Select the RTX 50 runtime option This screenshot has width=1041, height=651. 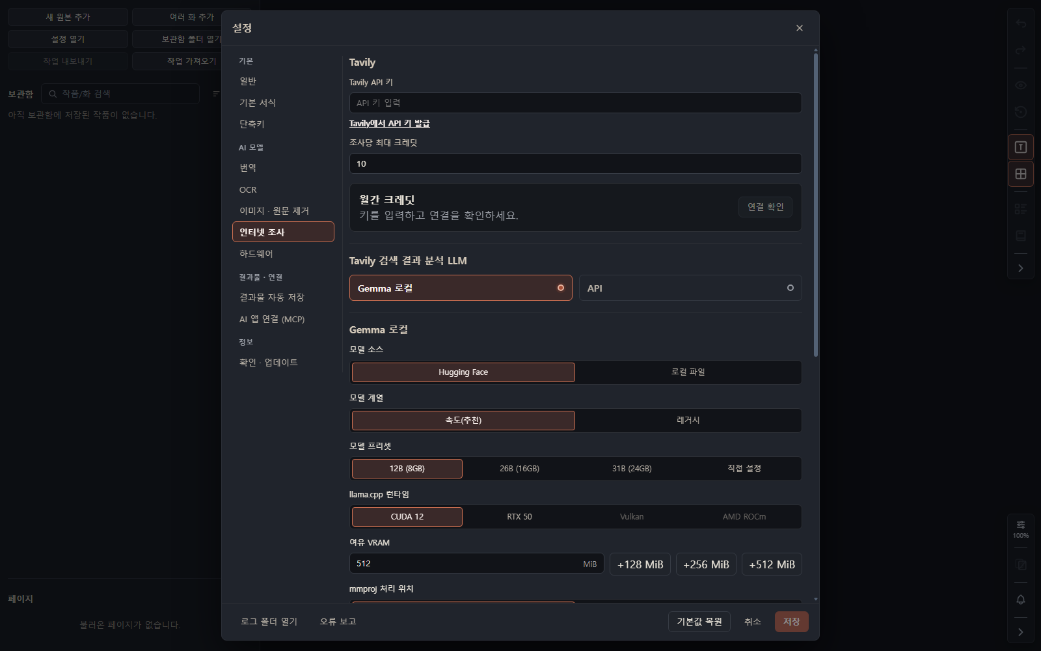click(519, 517)
